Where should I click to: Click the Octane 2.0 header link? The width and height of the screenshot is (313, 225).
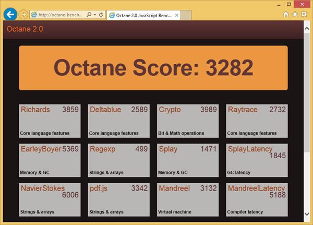coord(25,29)
